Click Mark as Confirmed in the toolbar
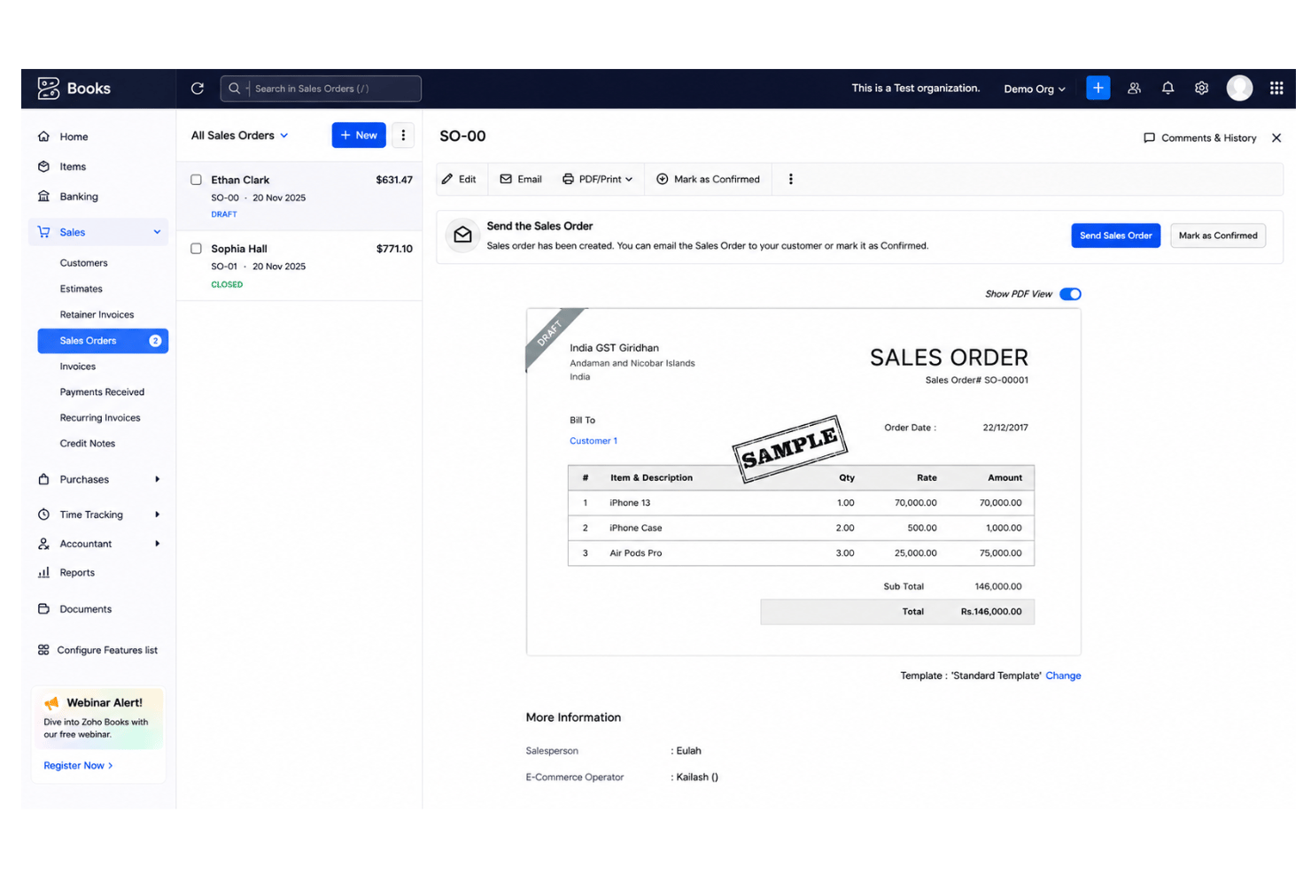This screenshot has width=1311, height=874. coord(708,179)
